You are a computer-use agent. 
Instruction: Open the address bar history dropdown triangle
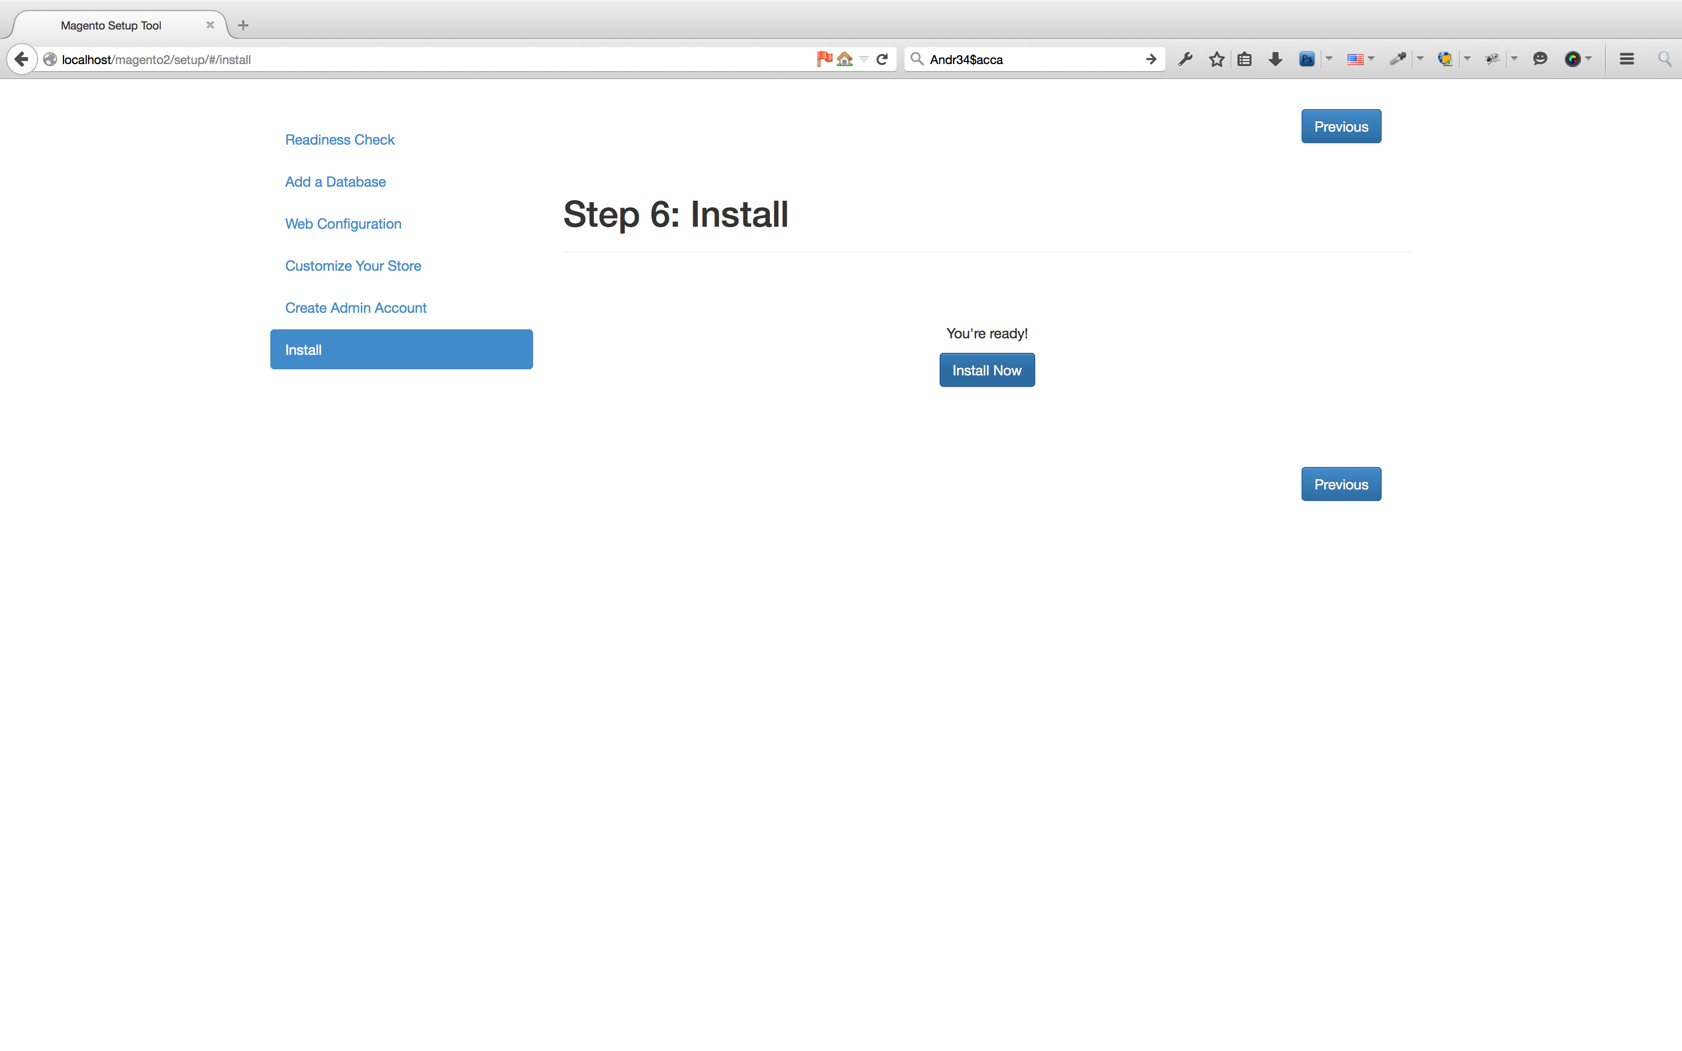tap(864, 59)
